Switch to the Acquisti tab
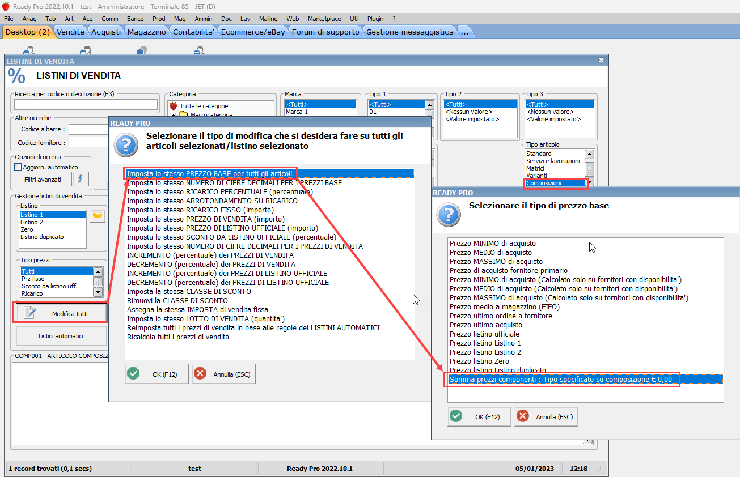Viewport: 740px width, 477px height. click(x=106, y=32)
